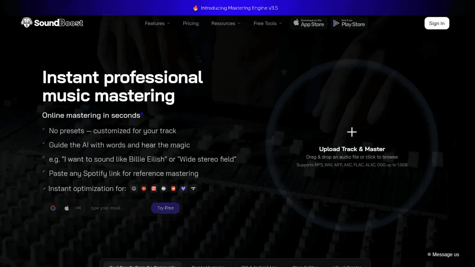Select the YouTube Music optimization icon

click(x=144, y=189)
